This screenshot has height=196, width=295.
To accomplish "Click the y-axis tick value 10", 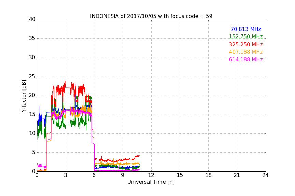I will pyautogui.click(x=32, y=133).
